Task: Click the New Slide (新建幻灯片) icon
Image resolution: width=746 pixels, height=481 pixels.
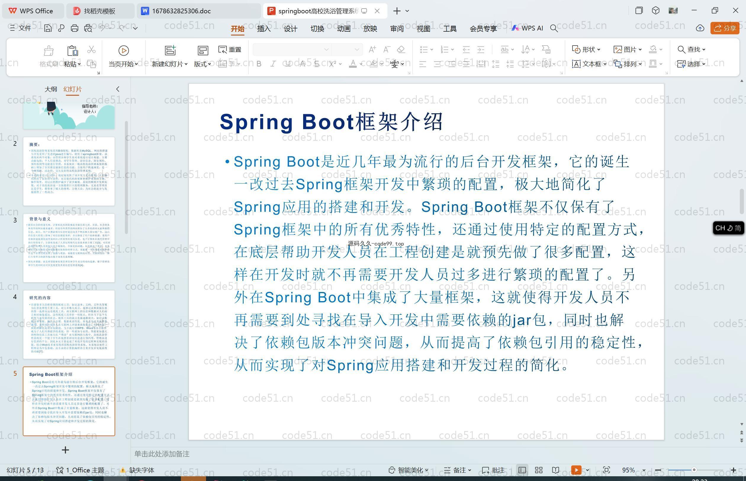Action: 170,51
